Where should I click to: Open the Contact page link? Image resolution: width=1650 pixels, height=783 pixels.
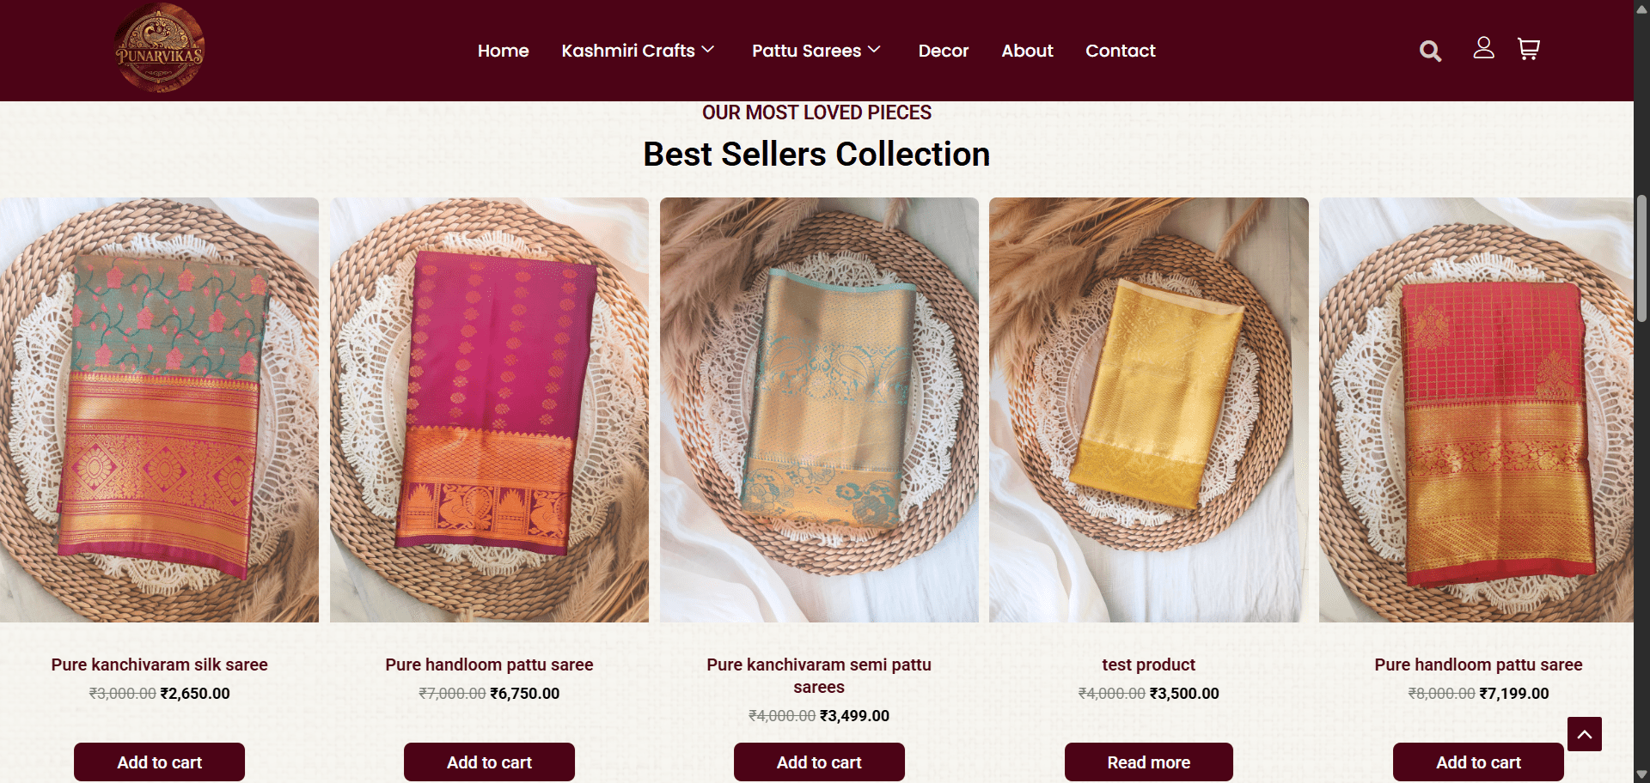coord(1120,51)
